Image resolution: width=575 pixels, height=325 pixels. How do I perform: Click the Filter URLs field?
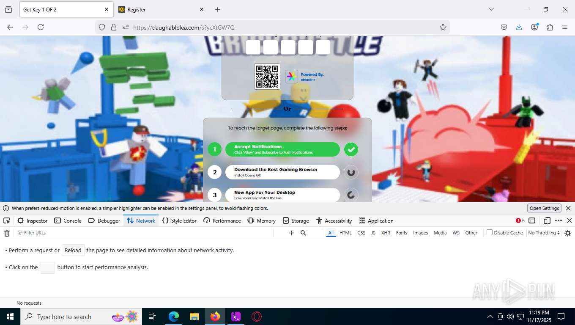click(x=144, y=233)
